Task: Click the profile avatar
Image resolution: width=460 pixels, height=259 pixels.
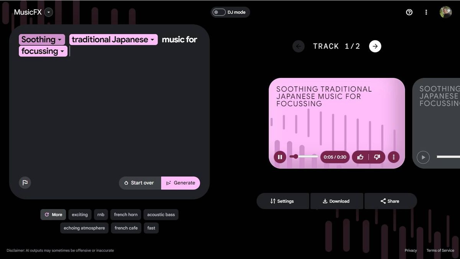Action: tap(446, 12)
